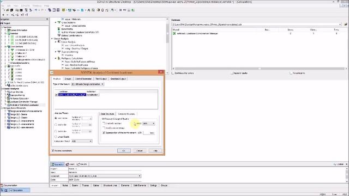The width and height of the screenshot is (349, 196).
Task: Open the Type of the Result dropdown
Action: coord(87,84)
